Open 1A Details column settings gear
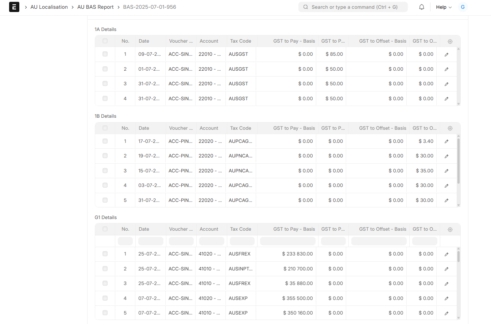Screen dimensions: 491x324 click(450, 41)
